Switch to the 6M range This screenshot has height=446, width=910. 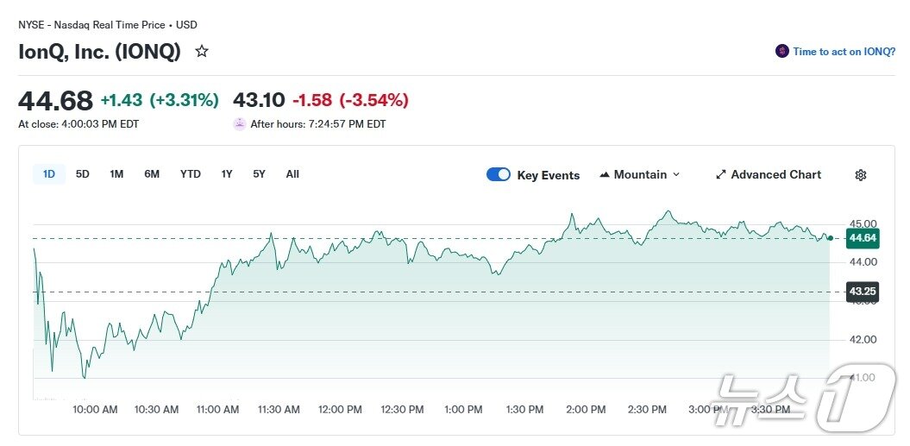[152, 174]
